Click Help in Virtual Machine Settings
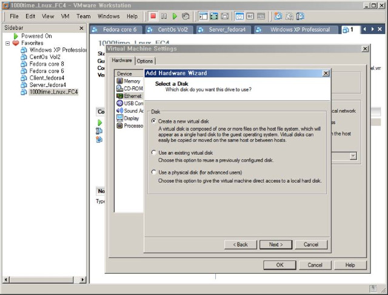388x295 pixels. 350,265
